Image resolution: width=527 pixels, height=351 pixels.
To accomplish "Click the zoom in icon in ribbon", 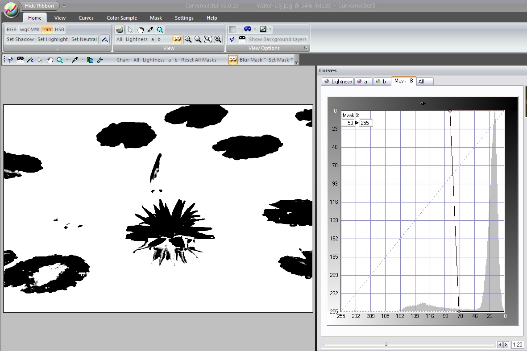I will tap(188, 39).
